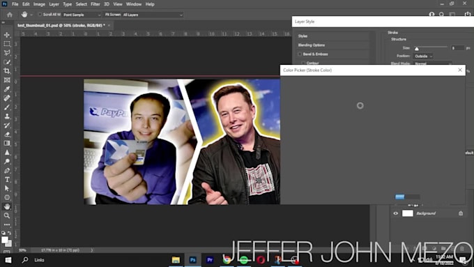
Task: Select the Pen tool
Action: 7,171
